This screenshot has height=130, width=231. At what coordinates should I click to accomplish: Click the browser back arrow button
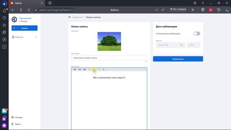pos(13,10)
